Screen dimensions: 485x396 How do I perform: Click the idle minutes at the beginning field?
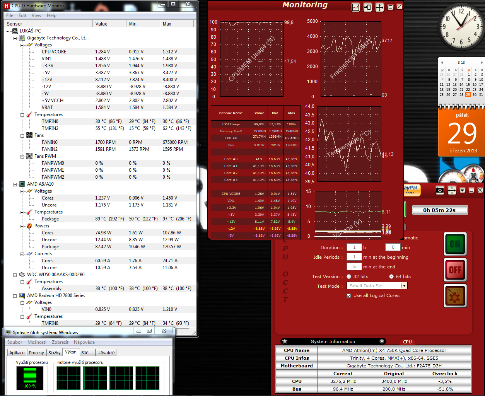pyautogui.click(x=354, y=257)
